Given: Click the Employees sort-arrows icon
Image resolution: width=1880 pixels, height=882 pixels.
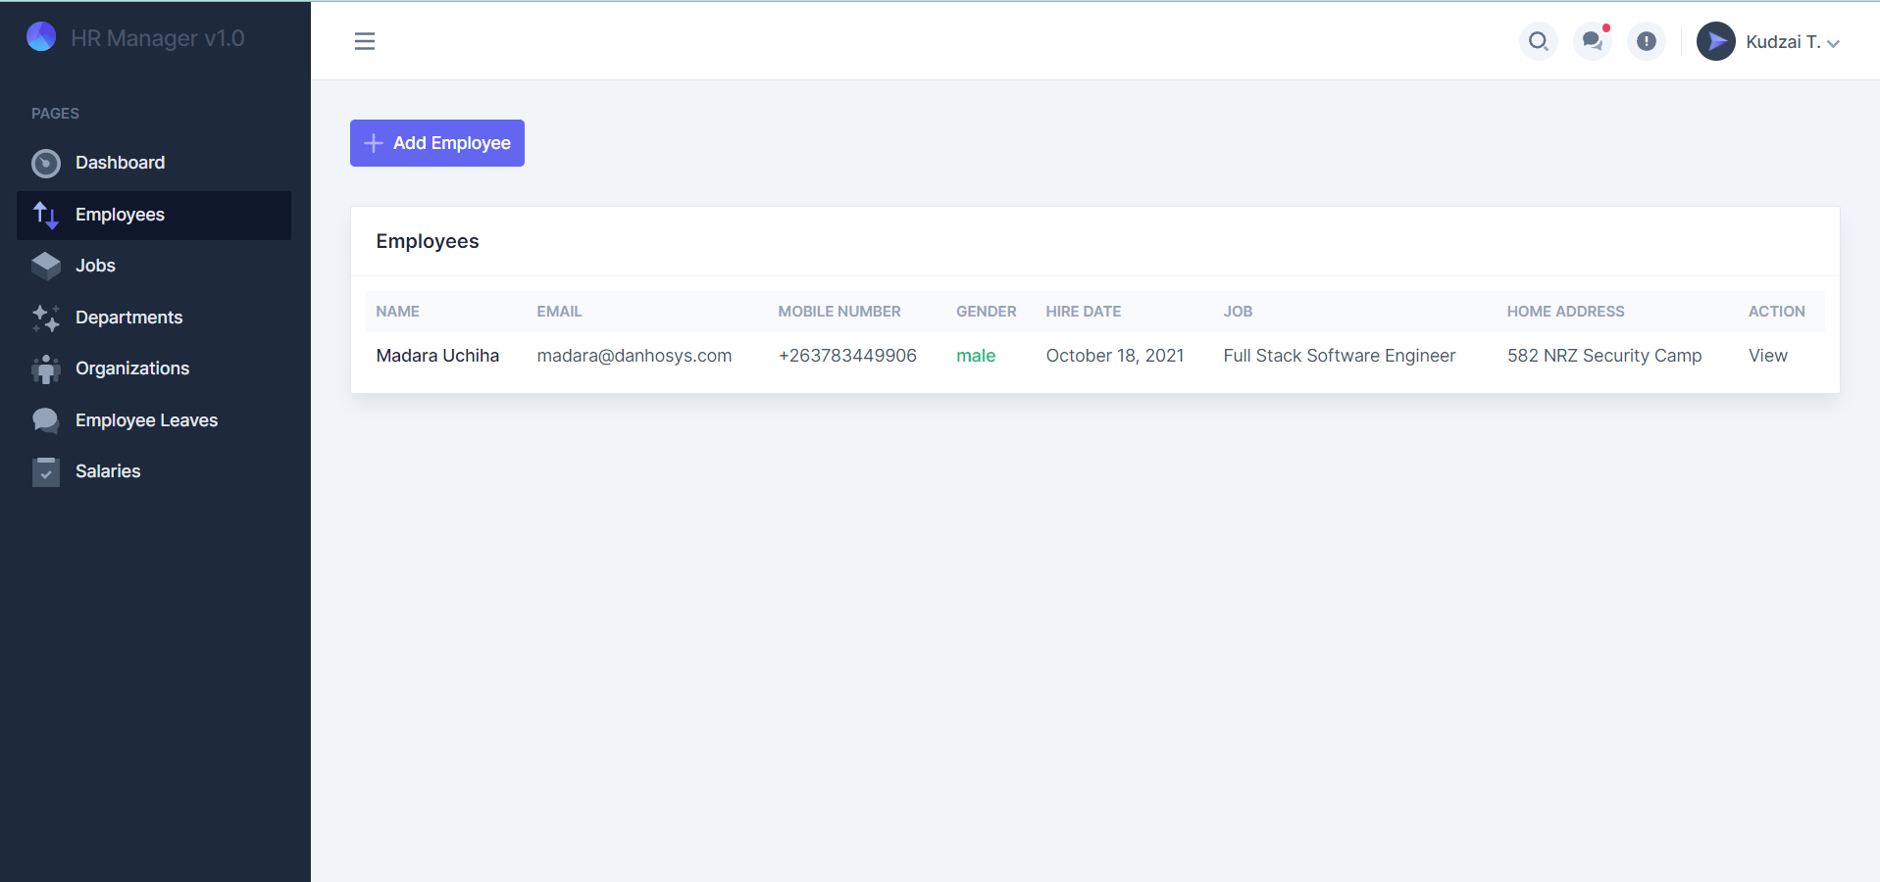Looking at the screenshot, I should pyautogui.click(x=45, y=215).
